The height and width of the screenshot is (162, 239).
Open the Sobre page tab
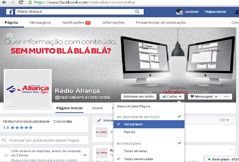tap(97, 108)
